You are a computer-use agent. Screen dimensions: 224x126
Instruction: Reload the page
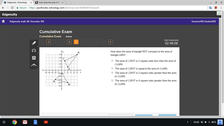(x=12, y=8)
